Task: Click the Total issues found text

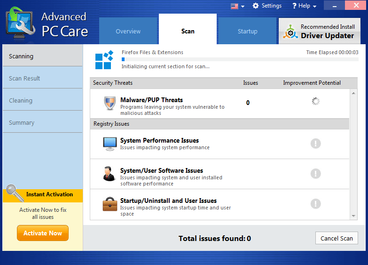Action: (x=215, y=239)
